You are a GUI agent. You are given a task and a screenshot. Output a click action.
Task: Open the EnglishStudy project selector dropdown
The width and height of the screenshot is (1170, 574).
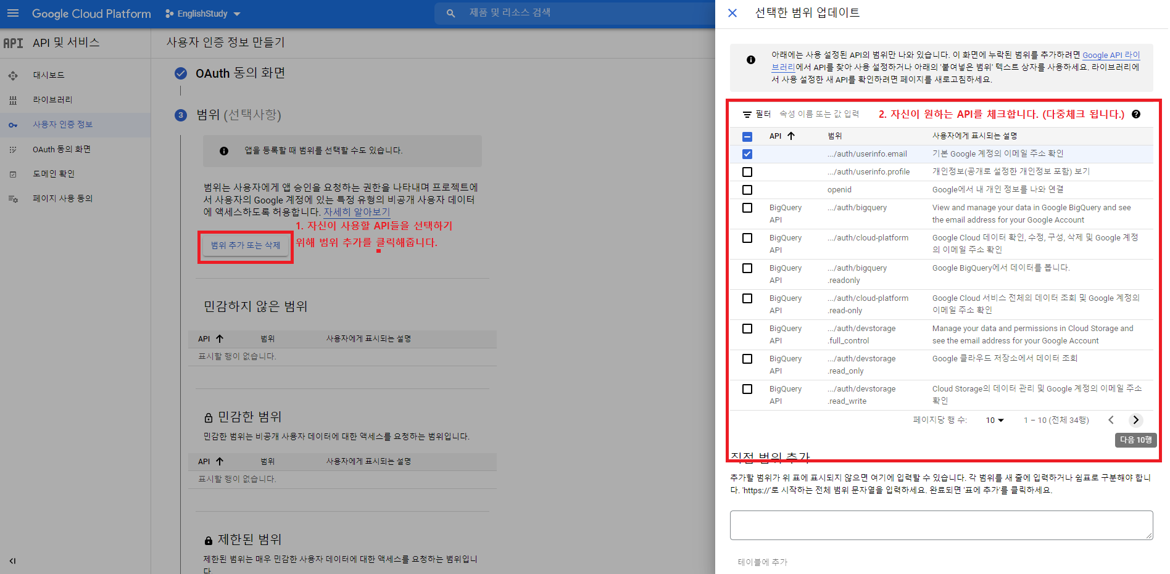pos(203,14)
